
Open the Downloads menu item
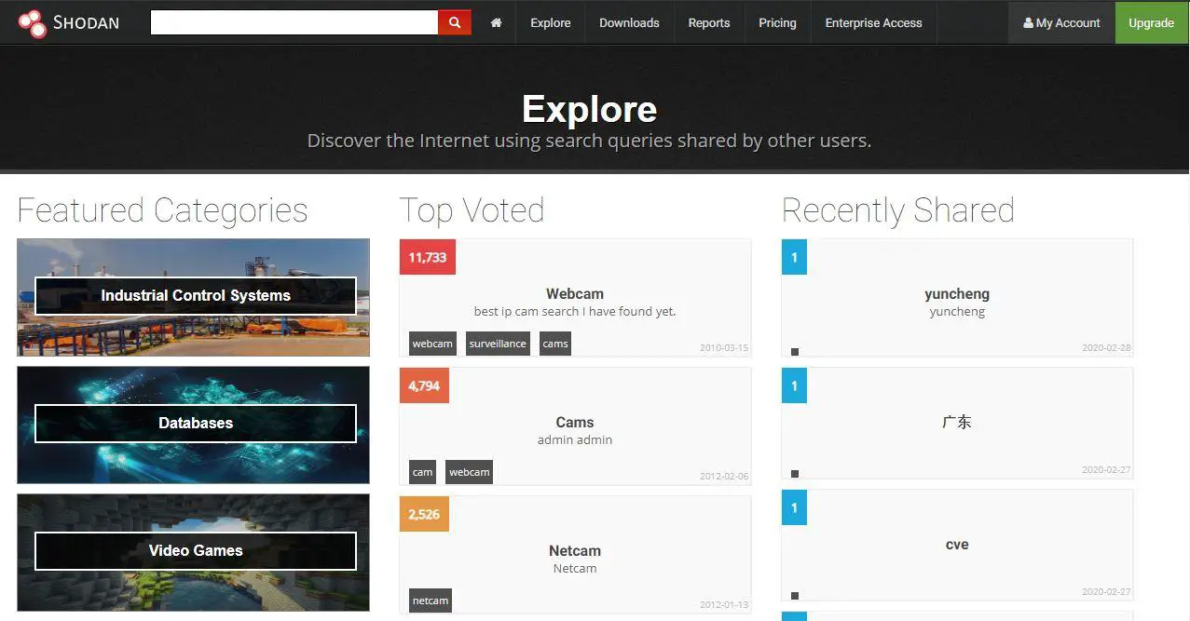[629, 22]
